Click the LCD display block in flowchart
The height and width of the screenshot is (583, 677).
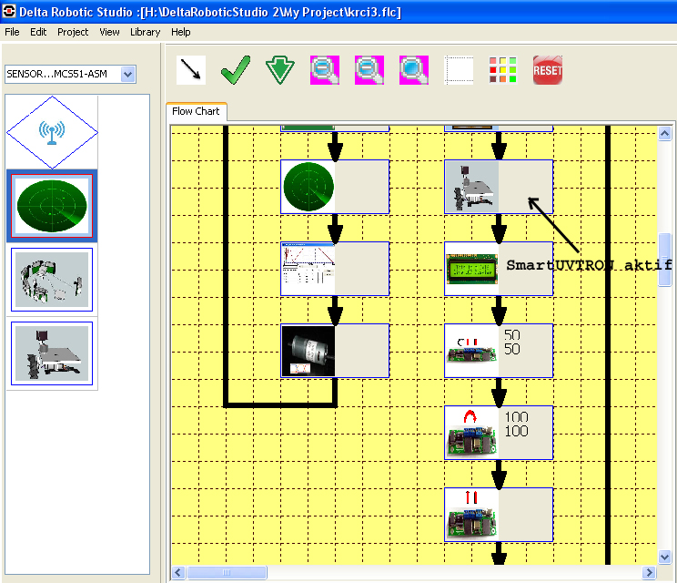coord(471,269)
